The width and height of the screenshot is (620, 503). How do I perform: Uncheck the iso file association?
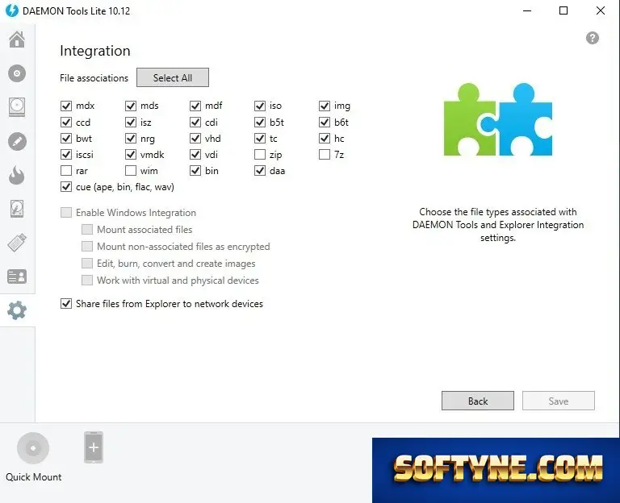click(x=260, y=106)
